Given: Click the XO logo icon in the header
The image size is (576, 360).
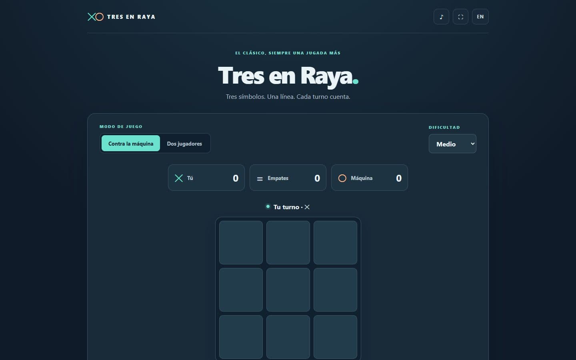Looking at the screenshot, I should click(96, 17).
